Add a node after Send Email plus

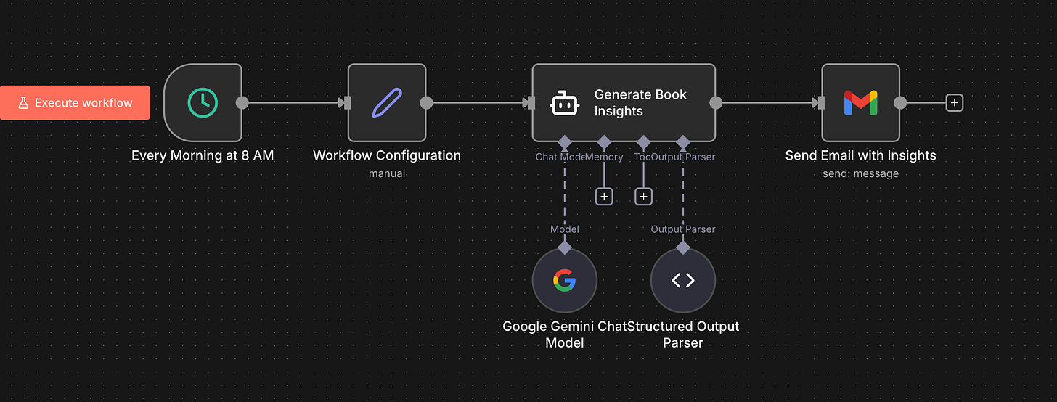click(954, 103)
